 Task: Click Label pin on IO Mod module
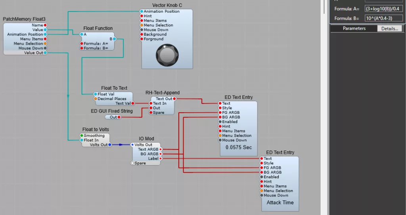161,158
